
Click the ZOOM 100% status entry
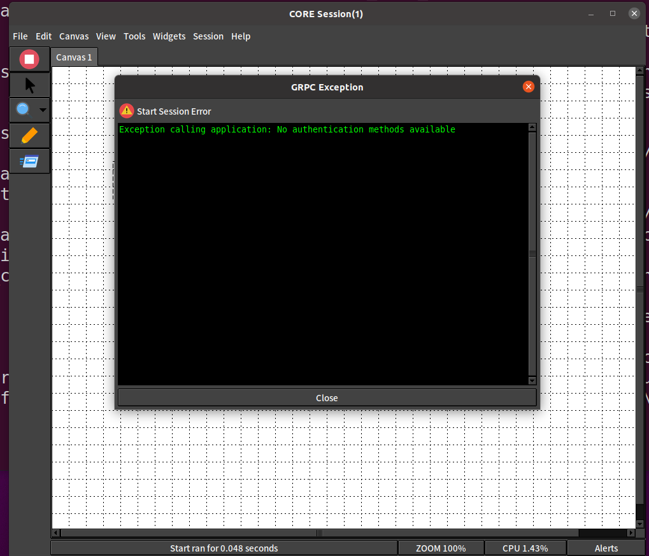441,548
